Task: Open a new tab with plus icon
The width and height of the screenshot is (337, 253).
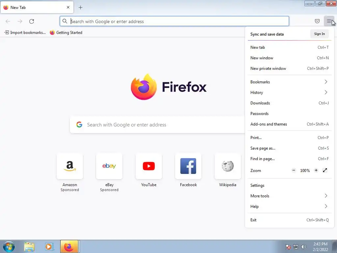Action: 80,8
